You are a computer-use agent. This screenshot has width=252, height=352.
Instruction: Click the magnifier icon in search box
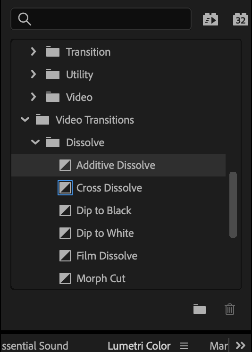[x=25, y=19]
